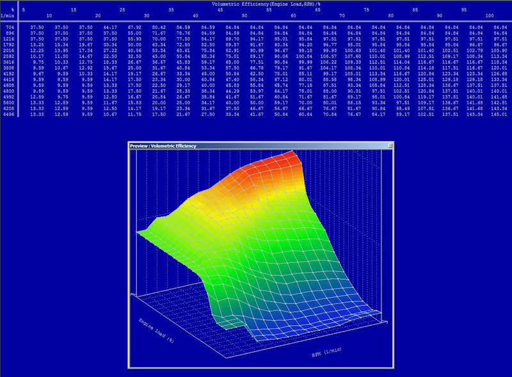
Task: Click the Preview window's title bar button
Action: pyautogui.click(x=388, y=146)
